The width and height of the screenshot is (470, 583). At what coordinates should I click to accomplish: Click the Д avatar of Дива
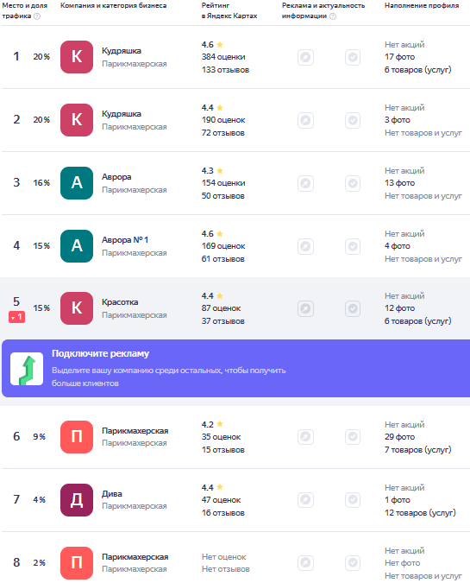coord(77,500)
